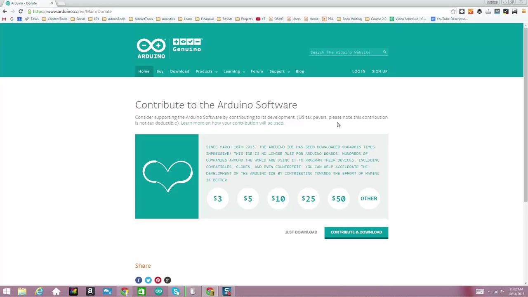Open Amazon app in taskbar
Viewport: 528px width, 297px height.
[x=90, y=292]
